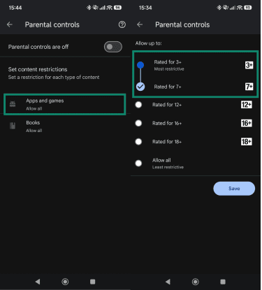Tap Android back button on left phone

pyautogui.click(x=38, y=282)
